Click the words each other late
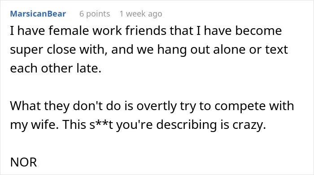 coord(56,68)
